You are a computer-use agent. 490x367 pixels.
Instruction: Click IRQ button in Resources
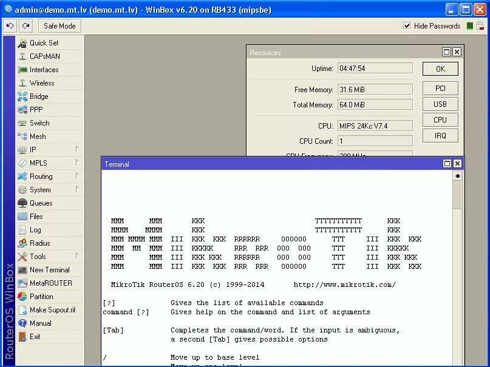(440, 136)
